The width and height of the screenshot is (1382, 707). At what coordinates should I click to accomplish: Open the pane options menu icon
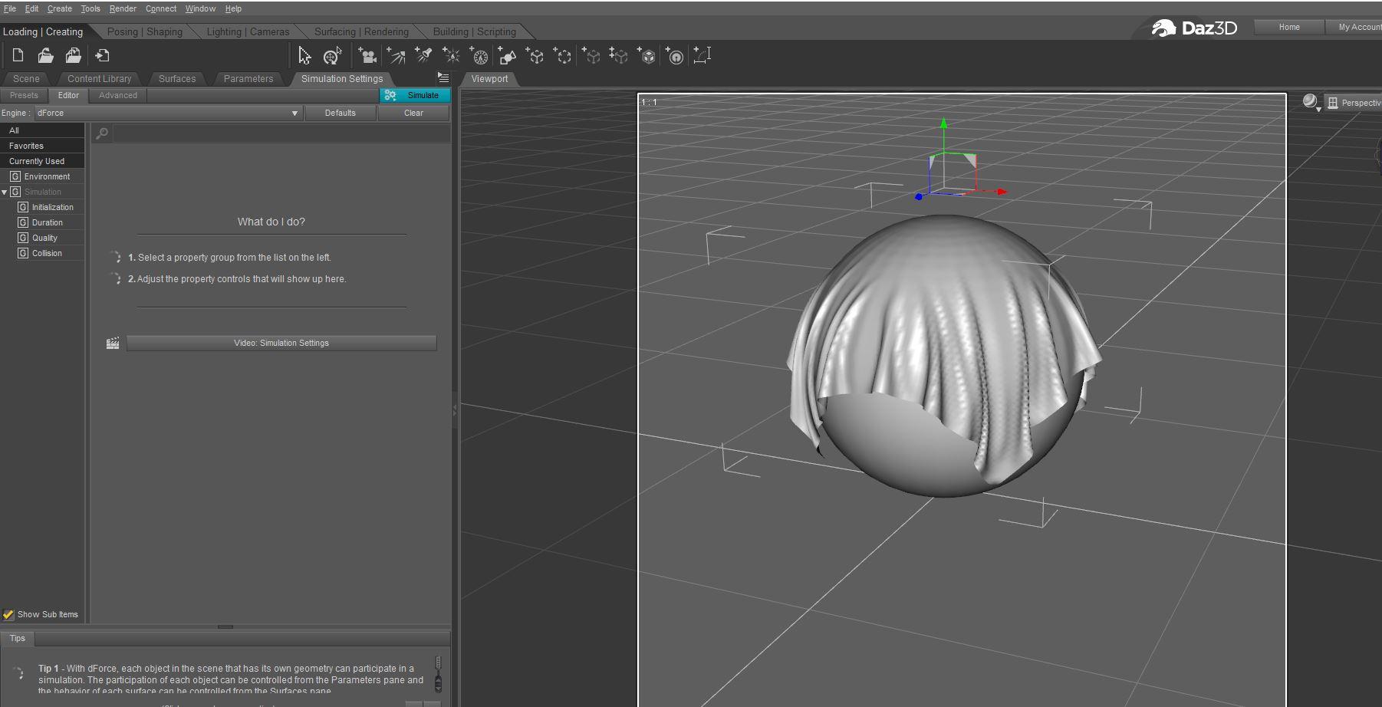443,77
